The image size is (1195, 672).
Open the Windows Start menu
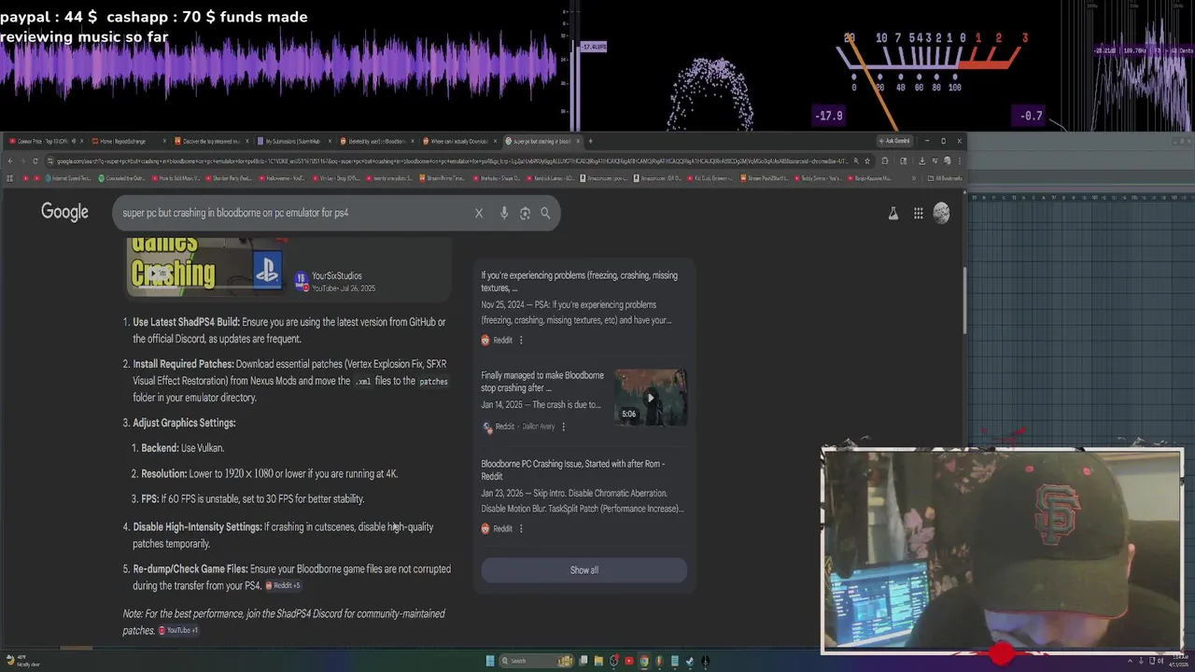pyautogui.click(x=490, y=661)
